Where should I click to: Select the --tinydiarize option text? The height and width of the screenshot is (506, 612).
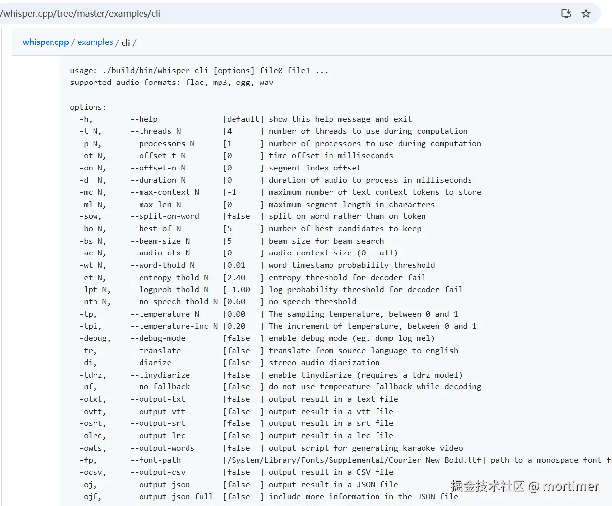pos(160,375)
